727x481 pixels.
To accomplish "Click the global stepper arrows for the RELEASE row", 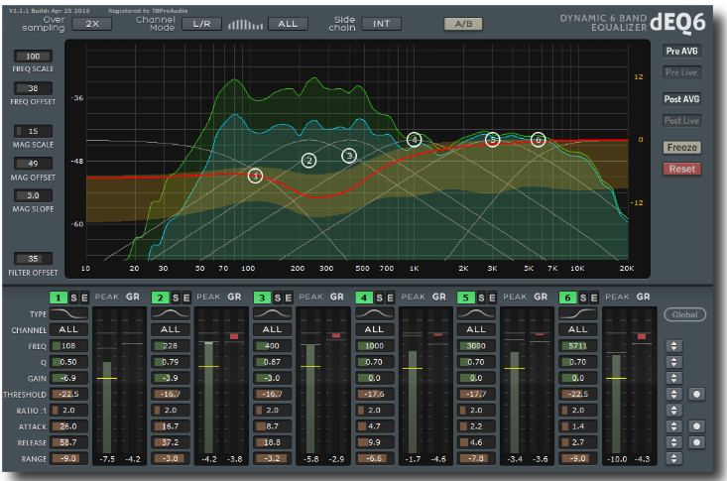I will 673,442.
